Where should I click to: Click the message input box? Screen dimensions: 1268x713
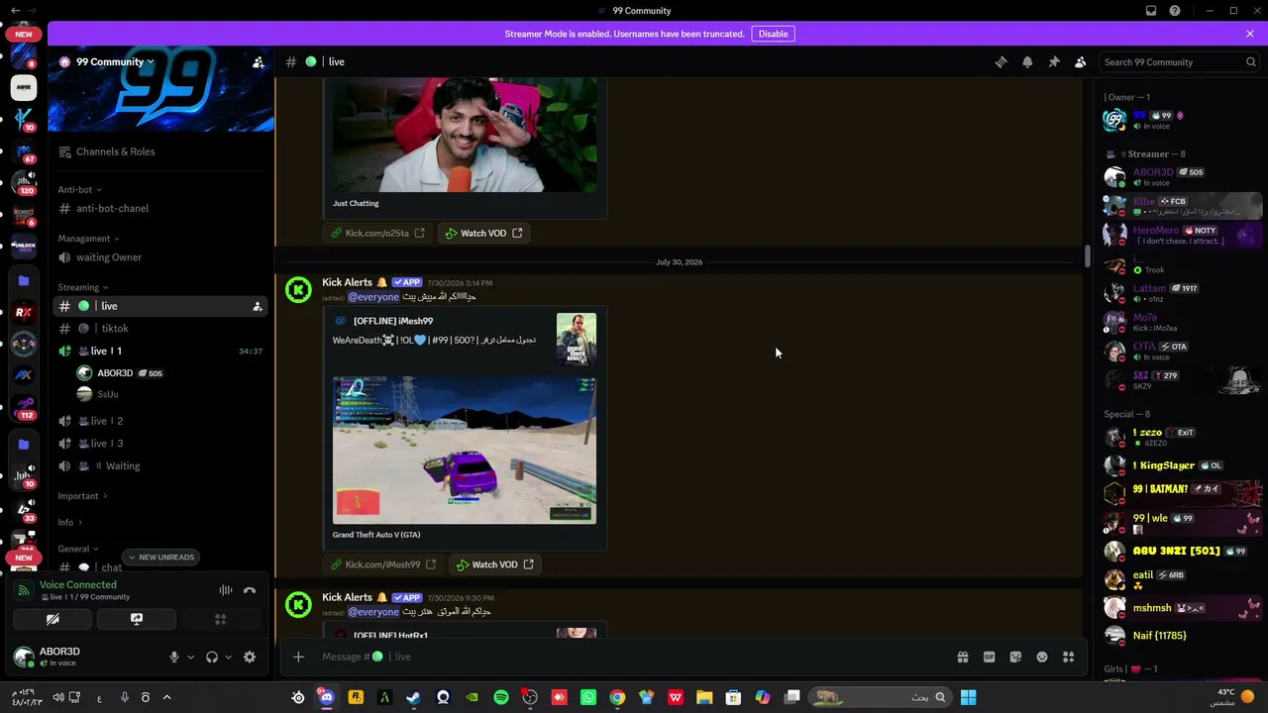pyautogui.click(x=632, y=657)
